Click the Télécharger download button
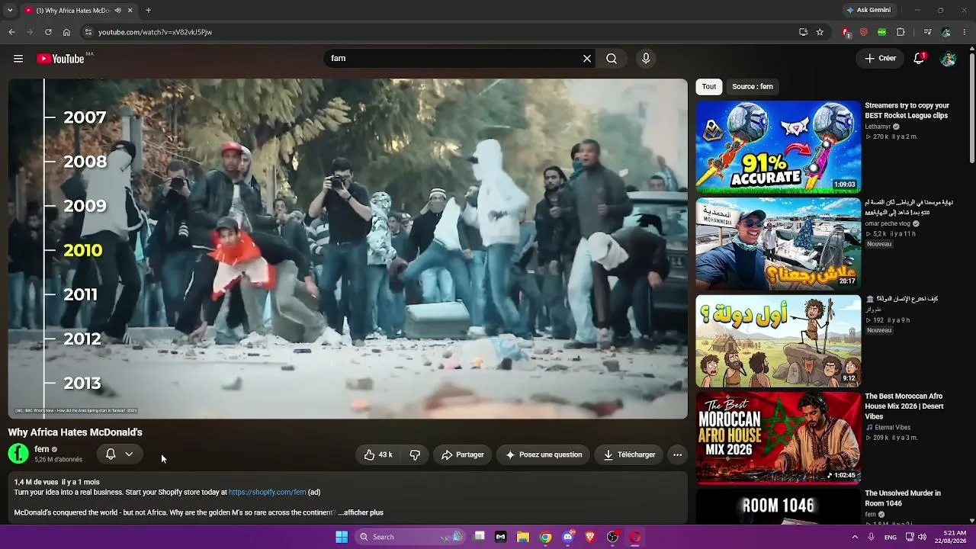976x549 pixels. [629, 454]
